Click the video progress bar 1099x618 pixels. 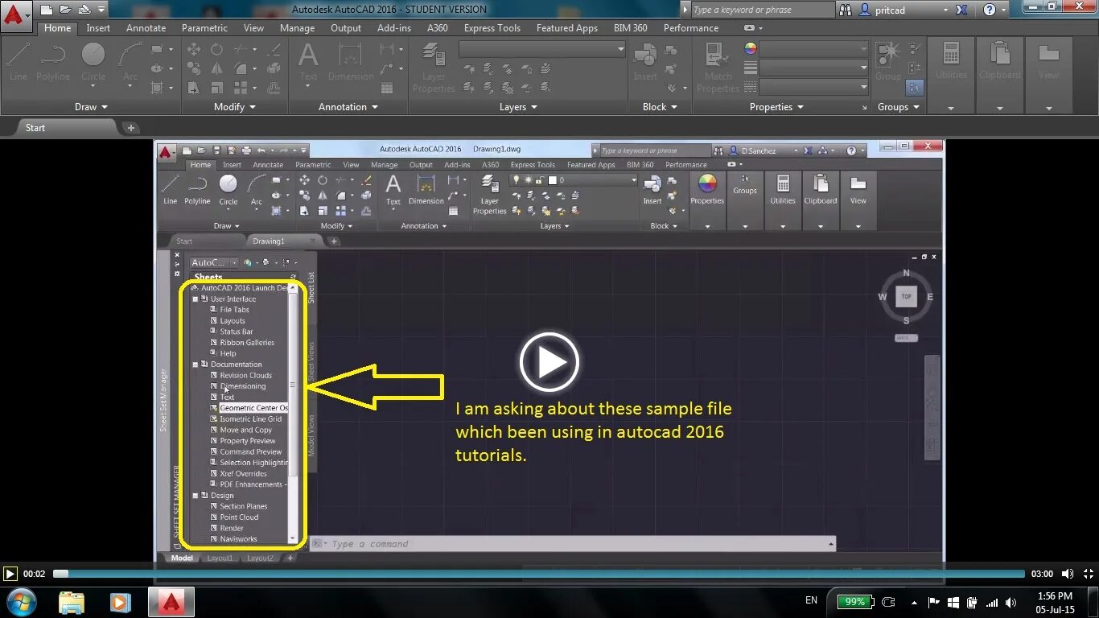pyautogui.click(x=539, y=574)
